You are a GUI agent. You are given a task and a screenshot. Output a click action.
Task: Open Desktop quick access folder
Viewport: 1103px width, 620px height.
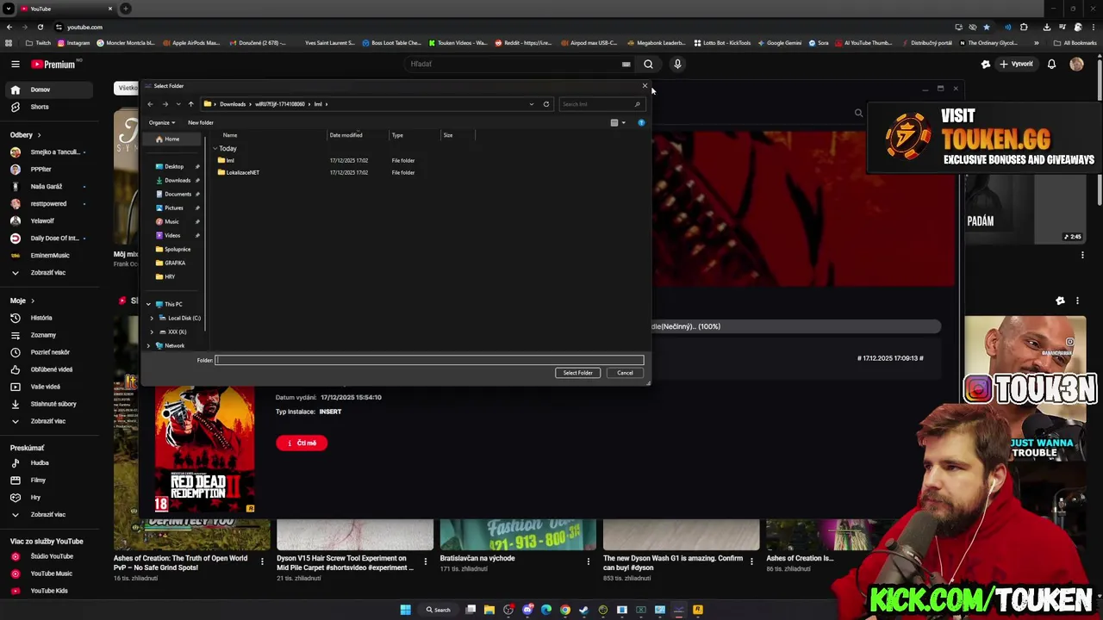tap(174, 166)
